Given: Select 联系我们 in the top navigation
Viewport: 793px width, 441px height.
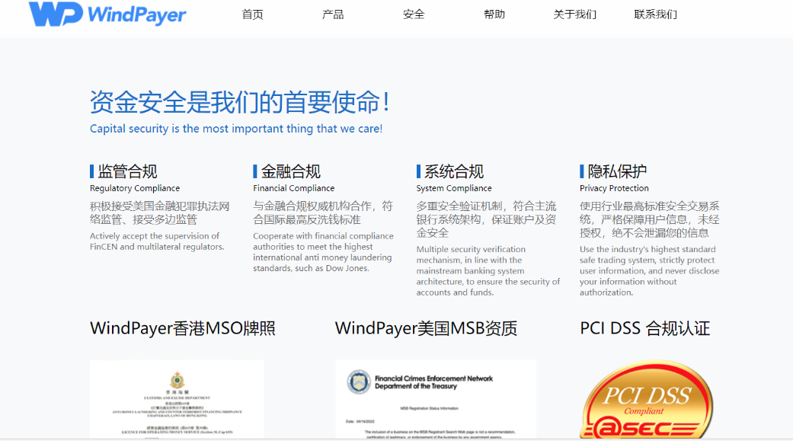Looking at the screenshot, I should click(655, 14).
